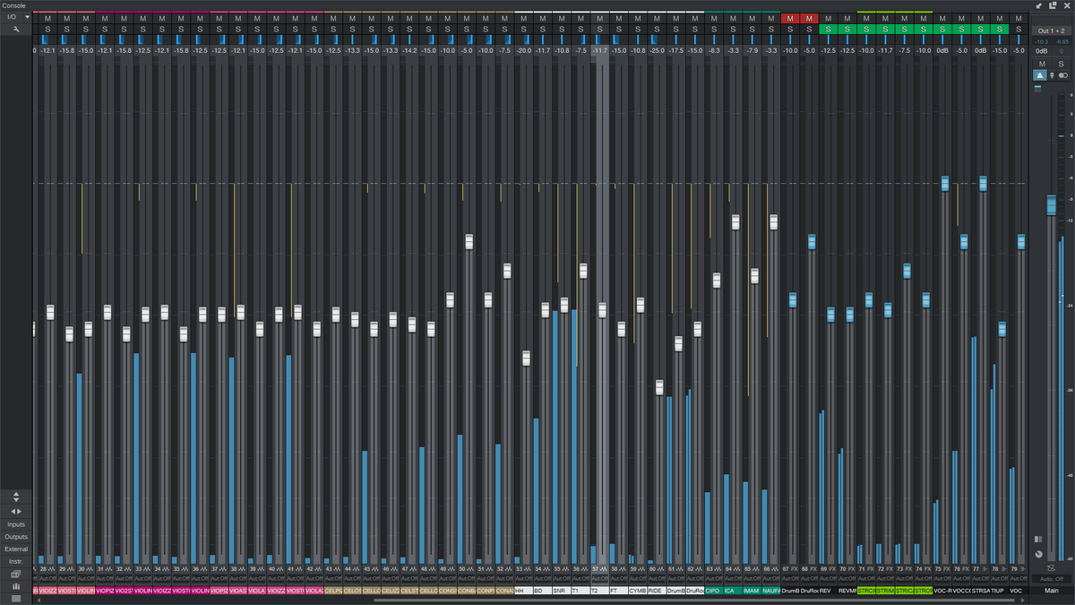Click the FX icon on channel 67
This screenshot has height=605, width=1075.
795,569
